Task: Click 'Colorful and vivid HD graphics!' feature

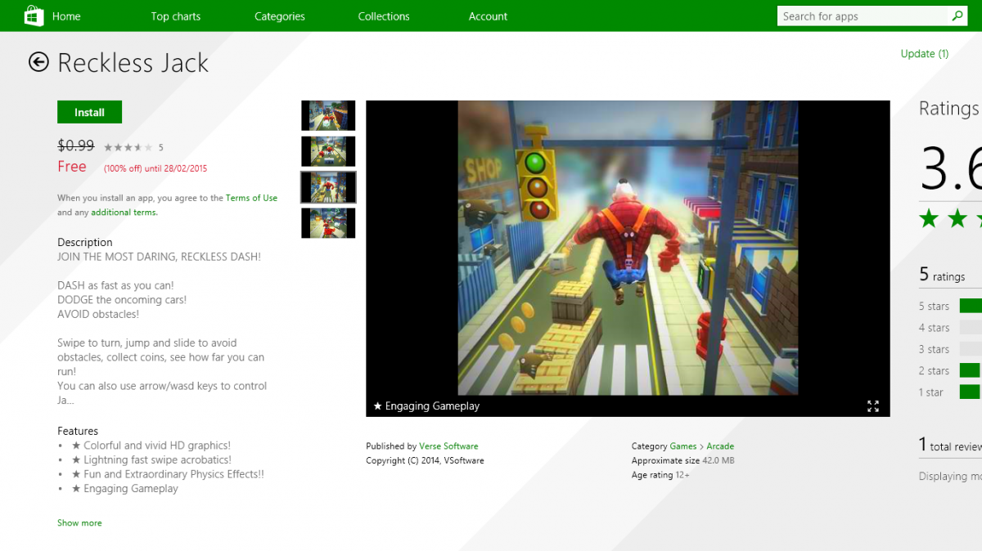Action: pos(157,446)
